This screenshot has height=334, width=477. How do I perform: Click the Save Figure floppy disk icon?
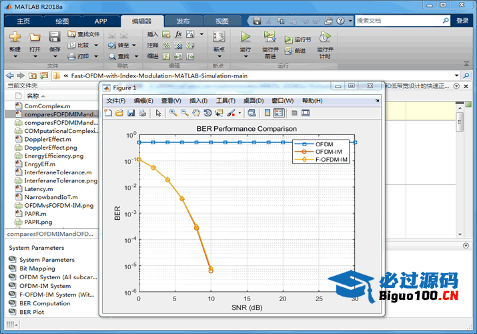tap(131, 113)
